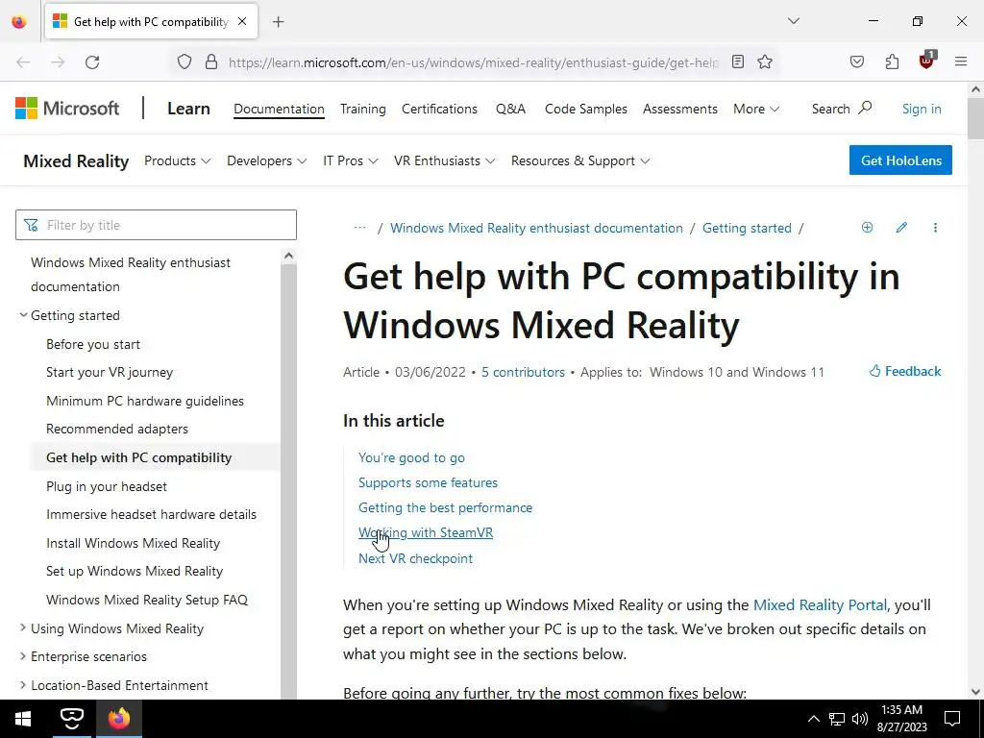Image resolution: width=984 pixels, height=738 pixels.
Task: Open Code Samples menu item
Action: point(585,109)
